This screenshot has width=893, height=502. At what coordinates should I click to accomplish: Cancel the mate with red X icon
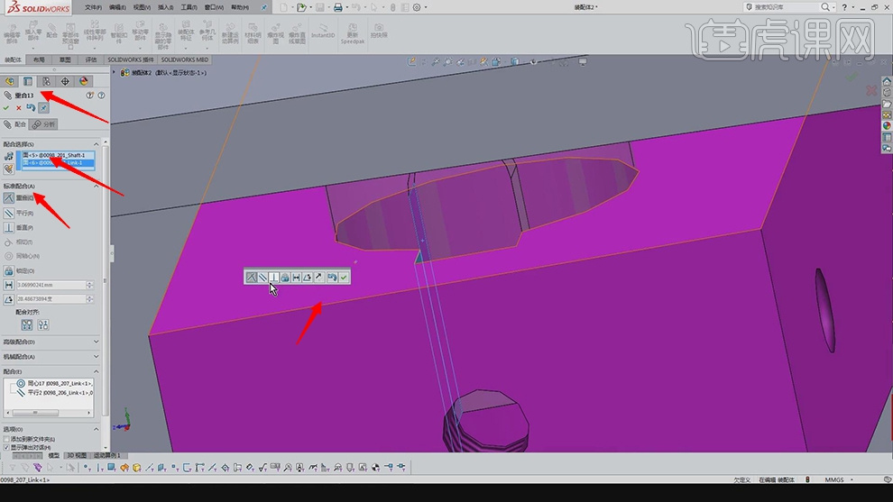click(18, 108)
